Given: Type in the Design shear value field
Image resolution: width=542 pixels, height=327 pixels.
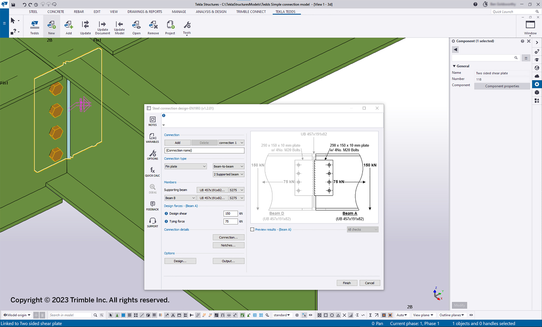Looking at the screenshot, I should (230, 213).
